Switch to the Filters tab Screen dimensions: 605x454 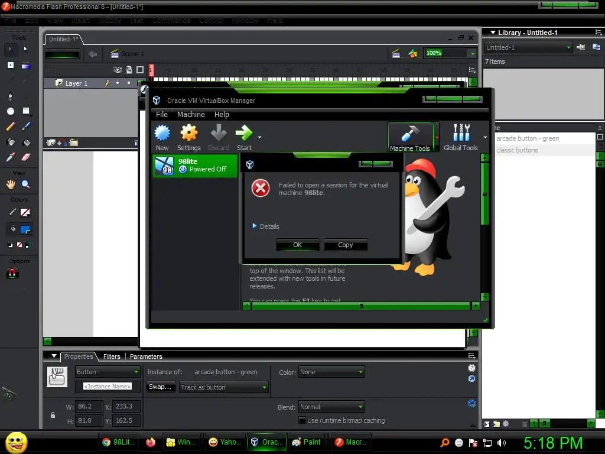pos(112,356)
